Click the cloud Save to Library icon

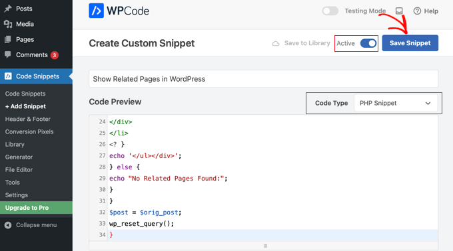pyautogui.click(x=276, y=43)
